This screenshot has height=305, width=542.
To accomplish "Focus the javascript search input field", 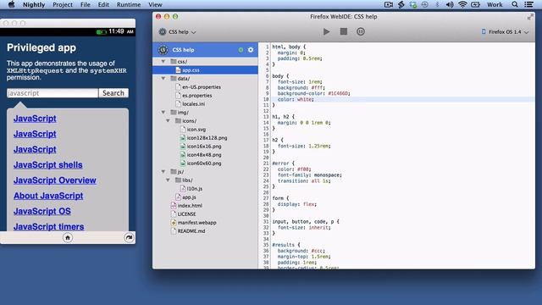I will [53, 93].
